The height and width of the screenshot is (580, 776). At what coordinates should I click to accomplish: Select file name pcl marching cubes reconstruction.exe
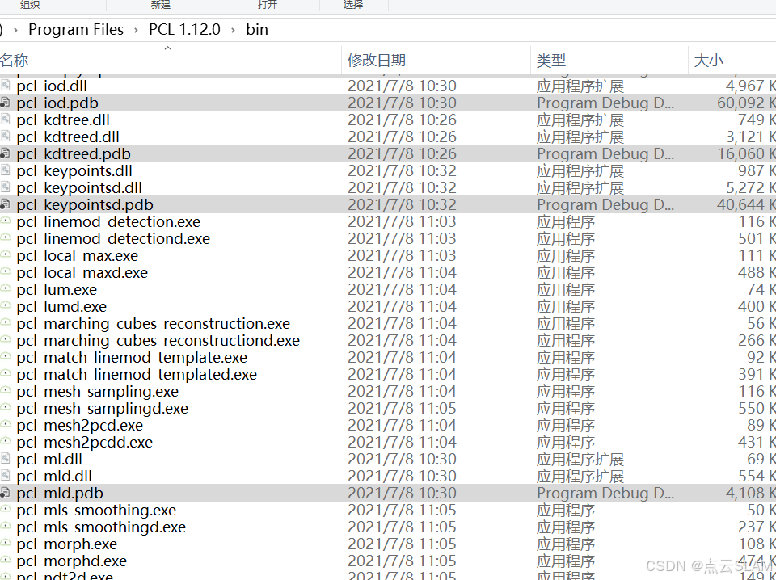point(154,323)
